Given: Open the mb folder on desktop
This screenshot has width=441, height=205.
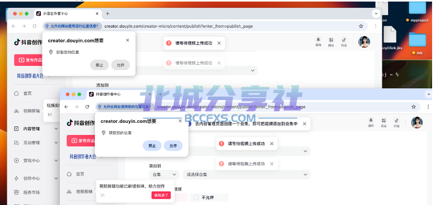Looking at the screenshot, I should tap(417, 43).
